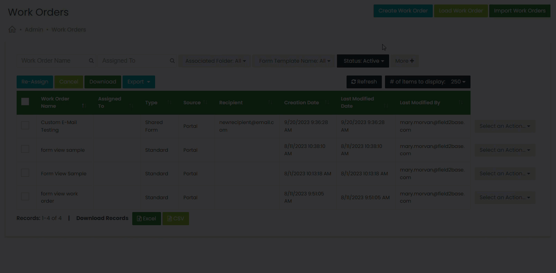Viewport: 556px width, 273px height.
Task: Check the Custom E-Mail Testing row checkbox
Action: pyautogui.click(x=25, y=125)
